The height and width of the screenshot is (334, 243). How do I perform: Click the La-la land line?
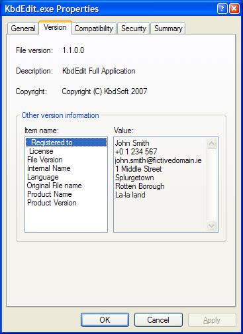tap(130, 195)
